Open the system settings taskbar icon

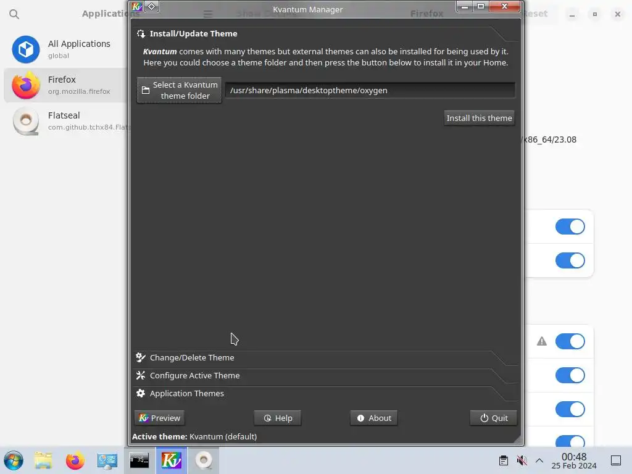pos(107,460)
